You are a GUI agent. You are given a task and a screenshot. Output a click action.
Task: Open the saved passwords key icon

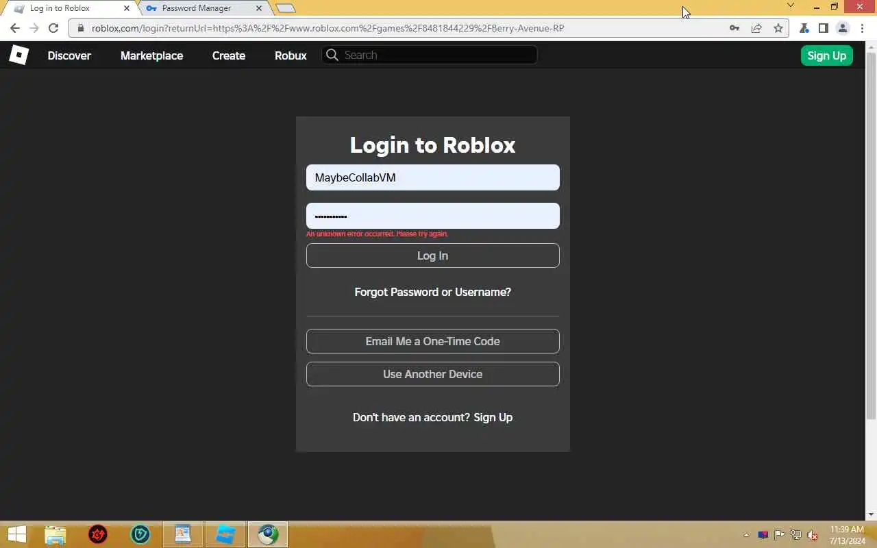tap(734, 28)
